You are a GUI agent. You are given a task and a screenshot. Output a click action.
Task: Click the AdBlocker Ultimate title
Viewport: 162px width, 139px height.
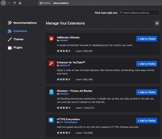[x=68, y=38]
